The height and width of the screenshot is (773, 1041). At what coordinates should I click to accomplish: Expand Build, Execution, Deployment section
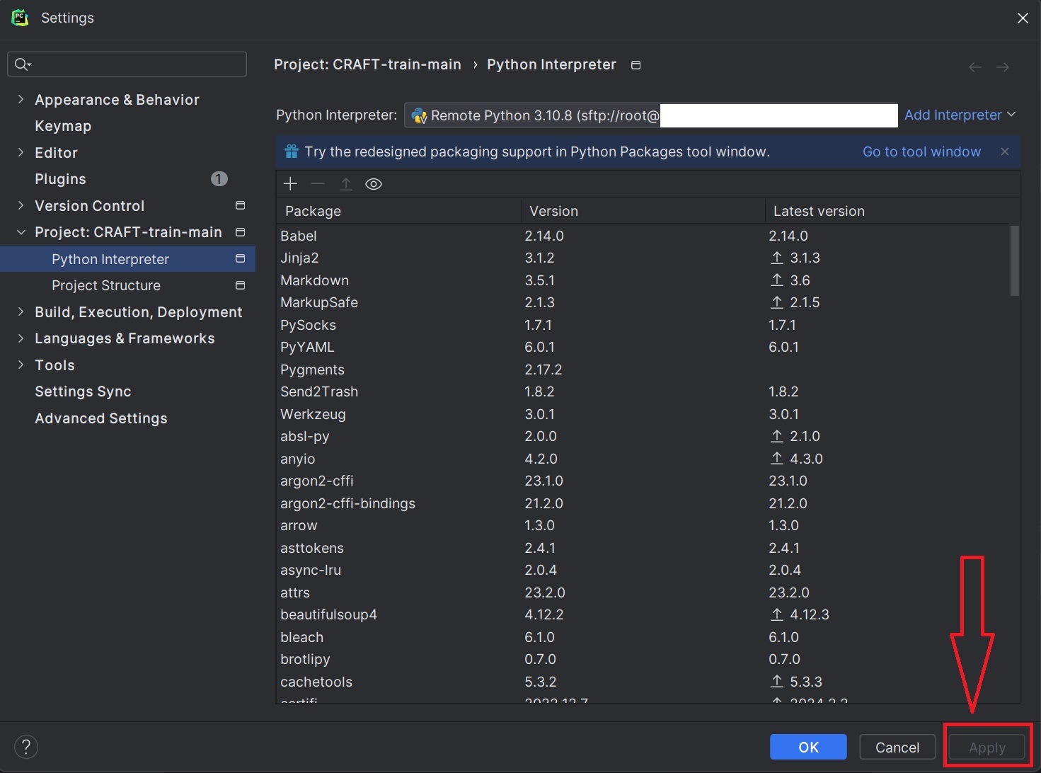pyautogui.click(x=21, y=311)
